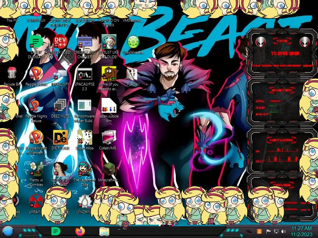Launch the Dev-C++ shortcut labeled NEVER USED!
This screenshot has height=238, width=318.
[x=60, y=42]
